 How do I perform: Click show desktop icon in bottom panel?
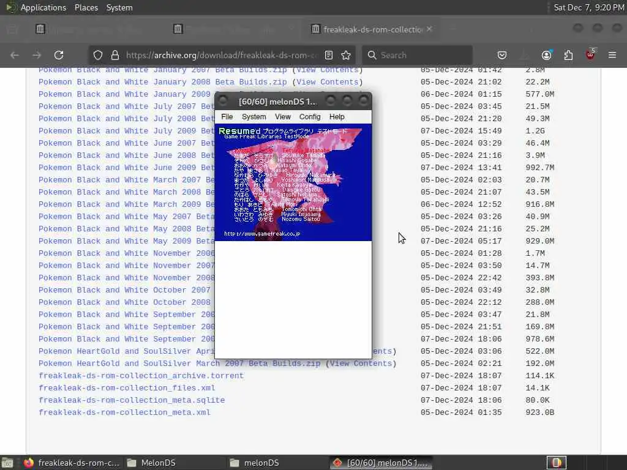[7, 463]
